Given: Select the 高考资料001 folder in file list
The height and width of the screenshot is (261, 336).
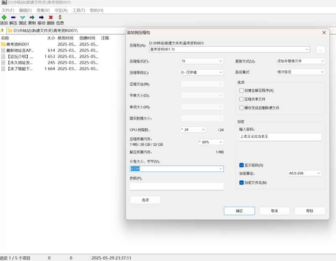Looking at the screenshot, I should point(18,44).
